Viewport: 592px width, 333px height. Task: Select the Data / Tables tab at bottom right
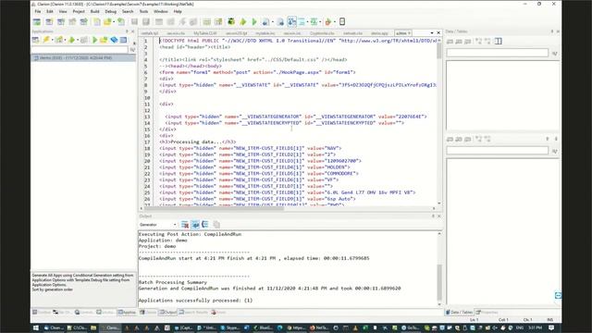coord(459,313)
